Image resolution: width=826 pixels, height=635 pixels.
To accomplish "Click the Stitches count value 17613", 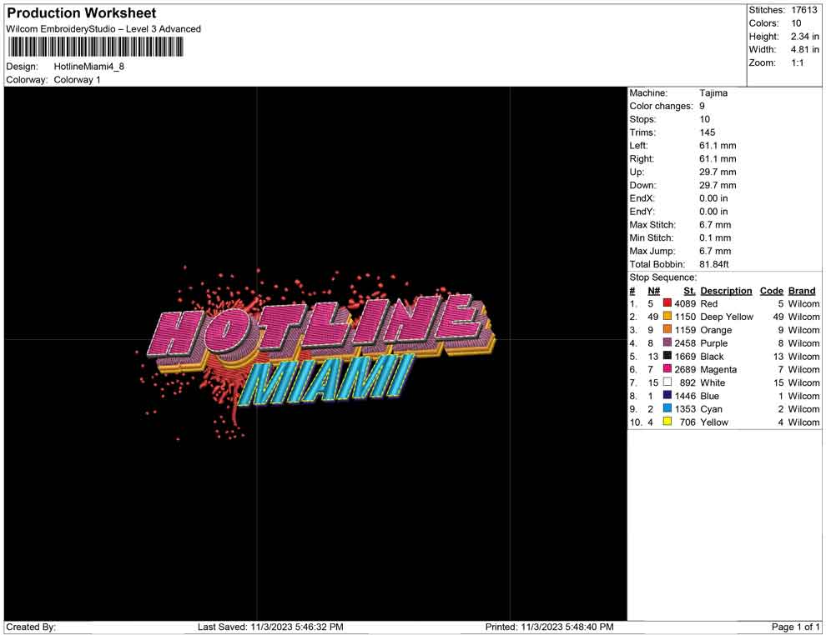I will (804, 10).
